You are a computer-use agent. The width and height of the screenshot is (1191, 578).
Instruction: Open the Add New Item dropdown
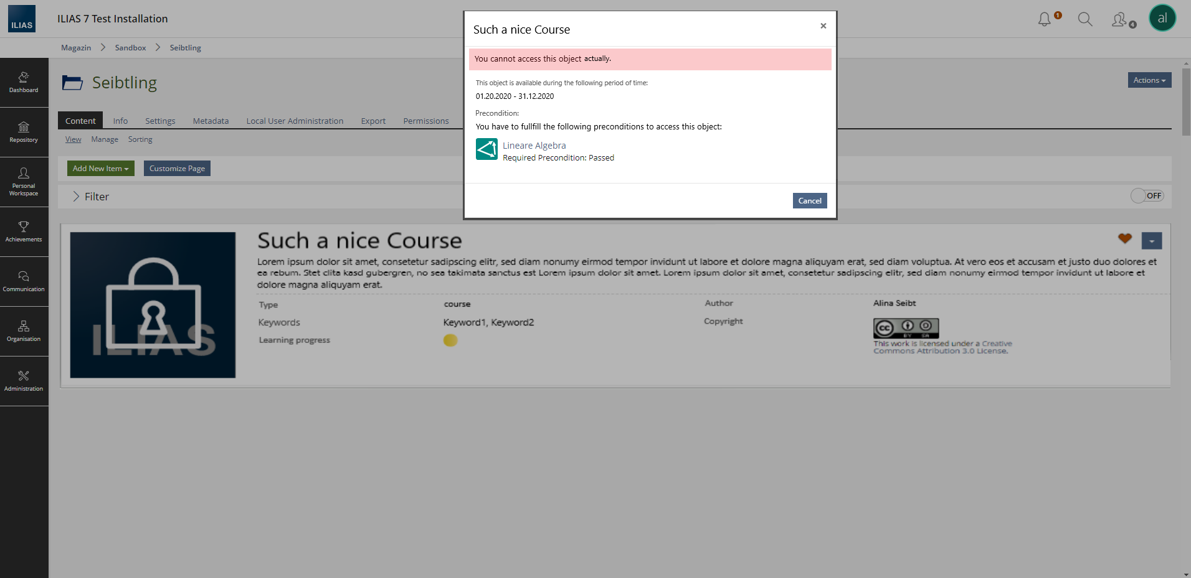point(100,169)
